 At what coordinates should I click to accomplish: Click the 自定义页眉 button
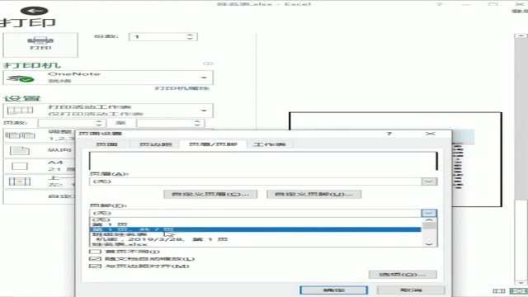pyautogui.click(x=210, y=195)
